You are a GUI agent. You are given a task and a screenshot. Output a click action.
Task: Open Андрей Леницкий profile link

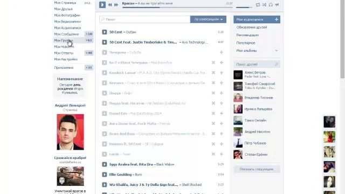tap(70, 106)
